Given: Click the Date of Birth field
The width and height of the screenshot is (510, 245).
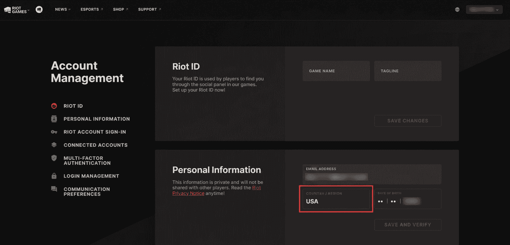Looking at the screenshot, I should 408,199.
